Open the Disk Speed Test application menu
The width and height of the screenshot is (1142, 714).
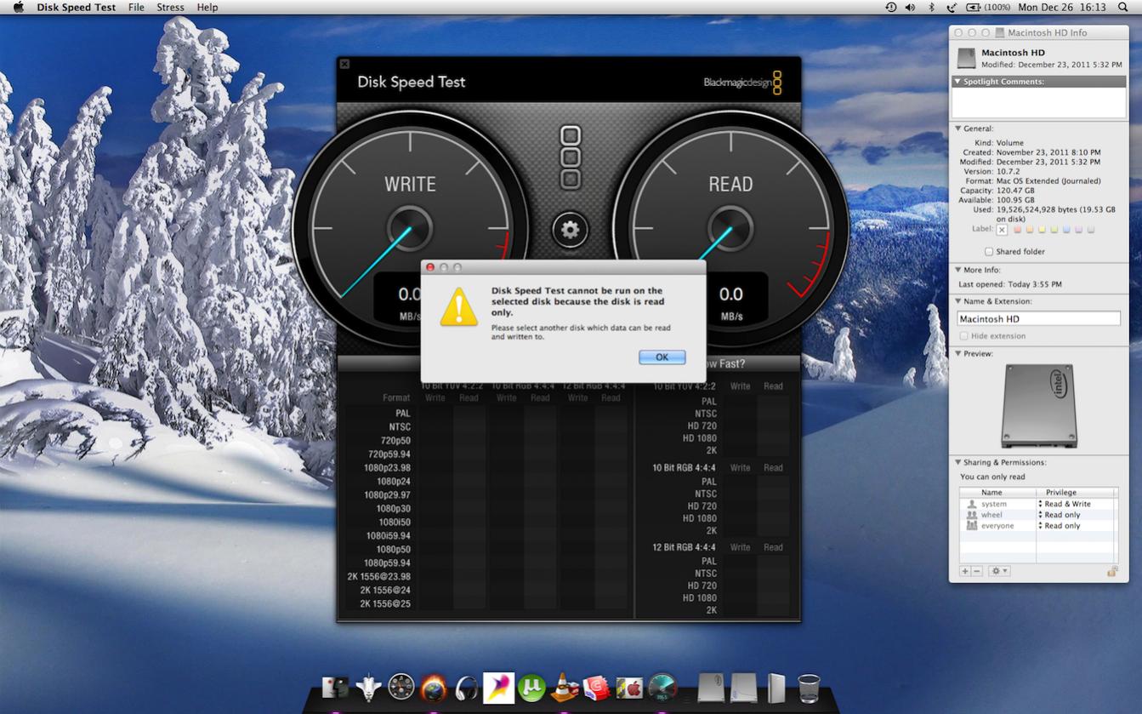77,7
